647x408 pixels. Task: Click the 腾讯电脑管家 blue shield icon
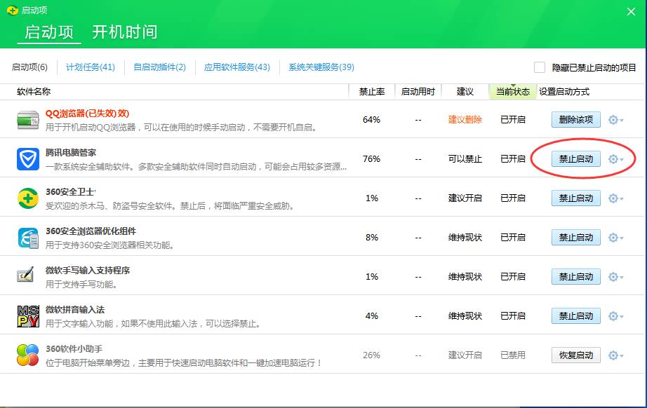point(28,159)
